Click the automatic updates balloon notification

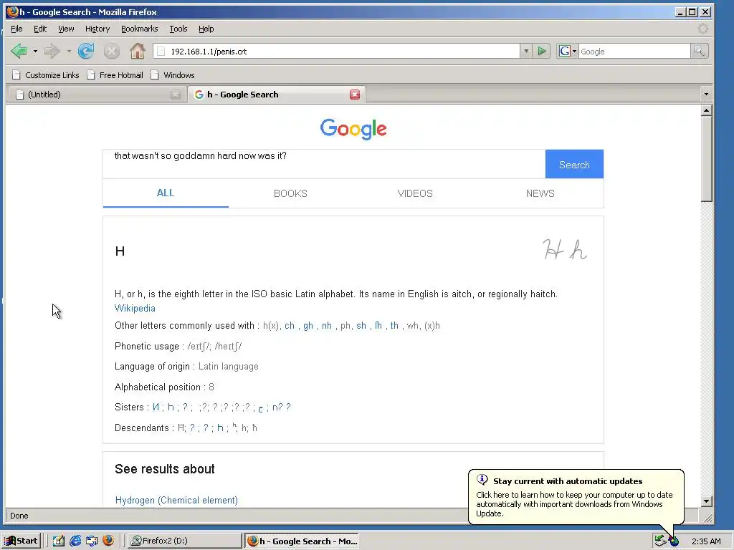click(576, 497)
